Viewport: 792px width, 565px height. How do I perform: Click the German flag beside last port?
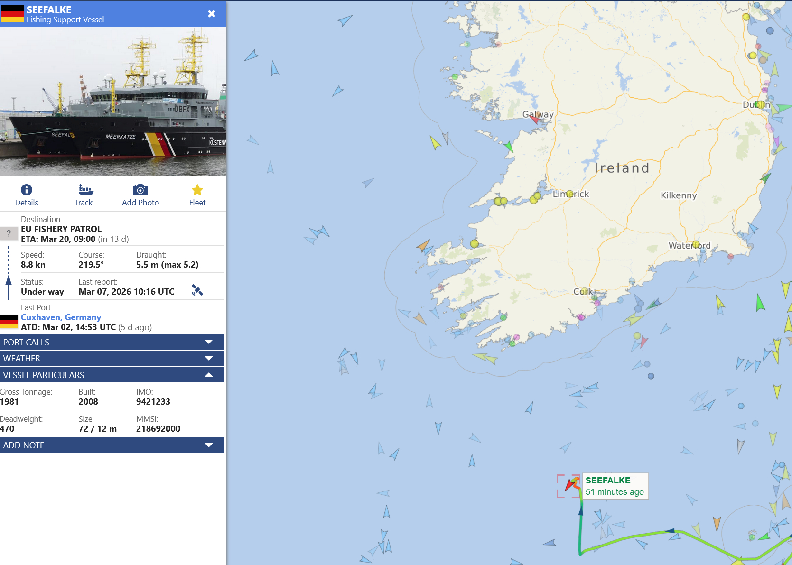(9, 322)
